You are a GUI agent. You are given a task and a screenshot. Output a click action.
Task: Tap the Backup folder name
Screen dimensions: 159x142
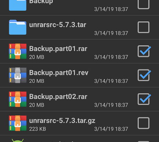tap(41, 2)
